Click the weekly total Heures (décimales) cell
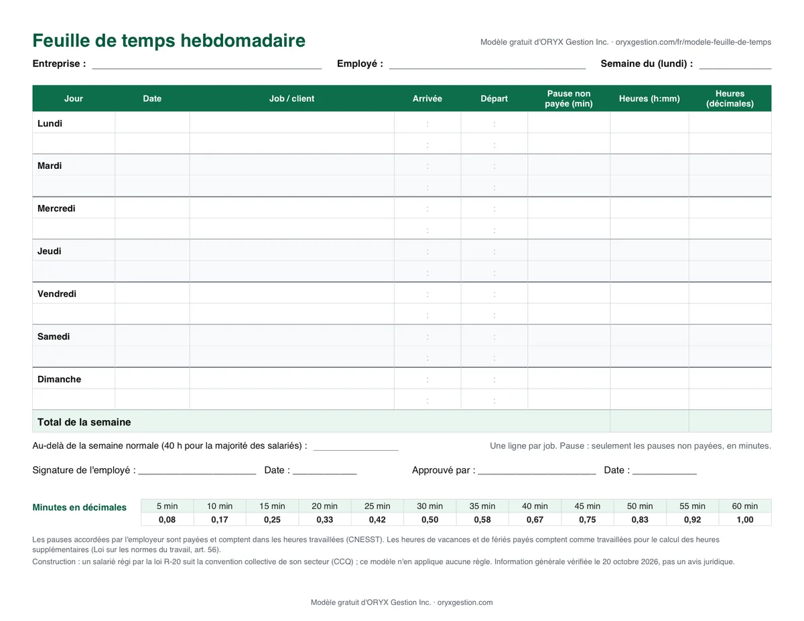Screen dimensions: 804x621 pos(730,421)
